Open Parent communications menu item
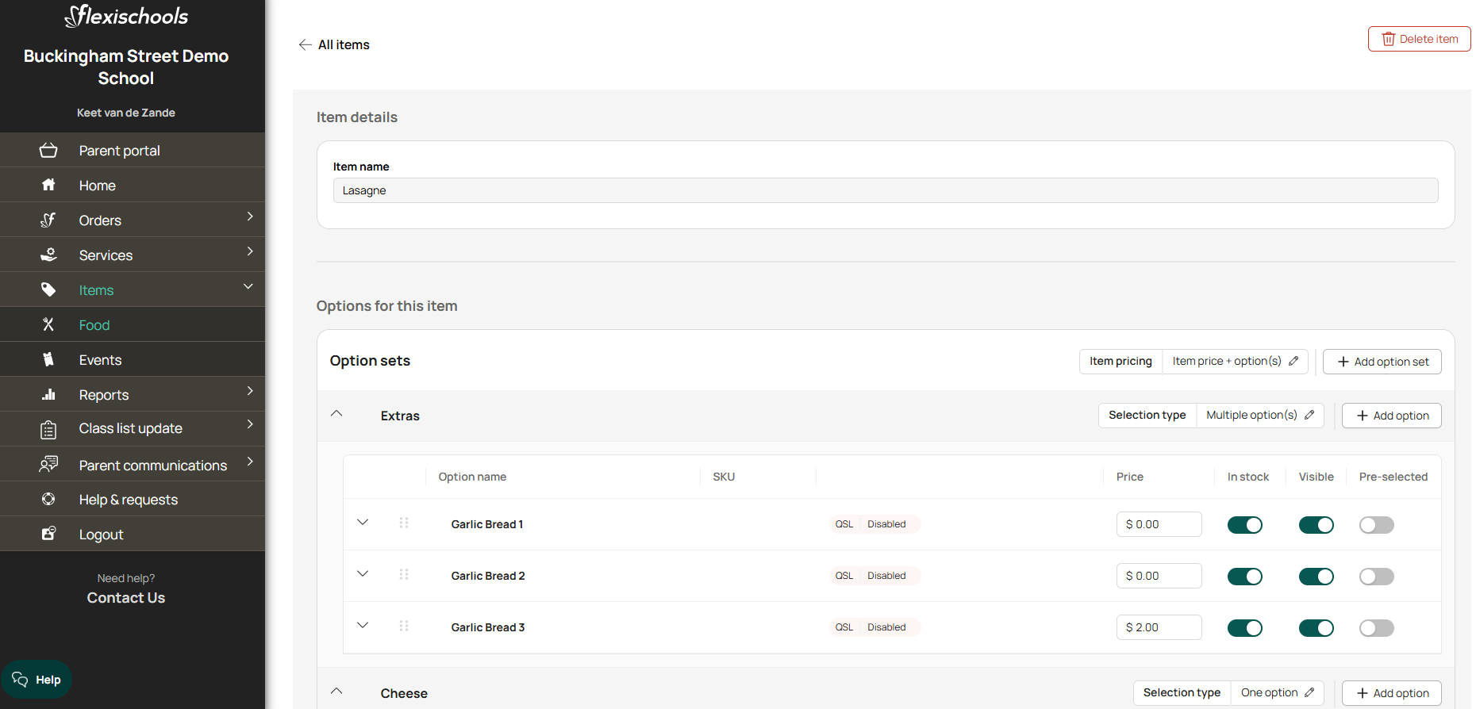 click(x=133, y=465)
